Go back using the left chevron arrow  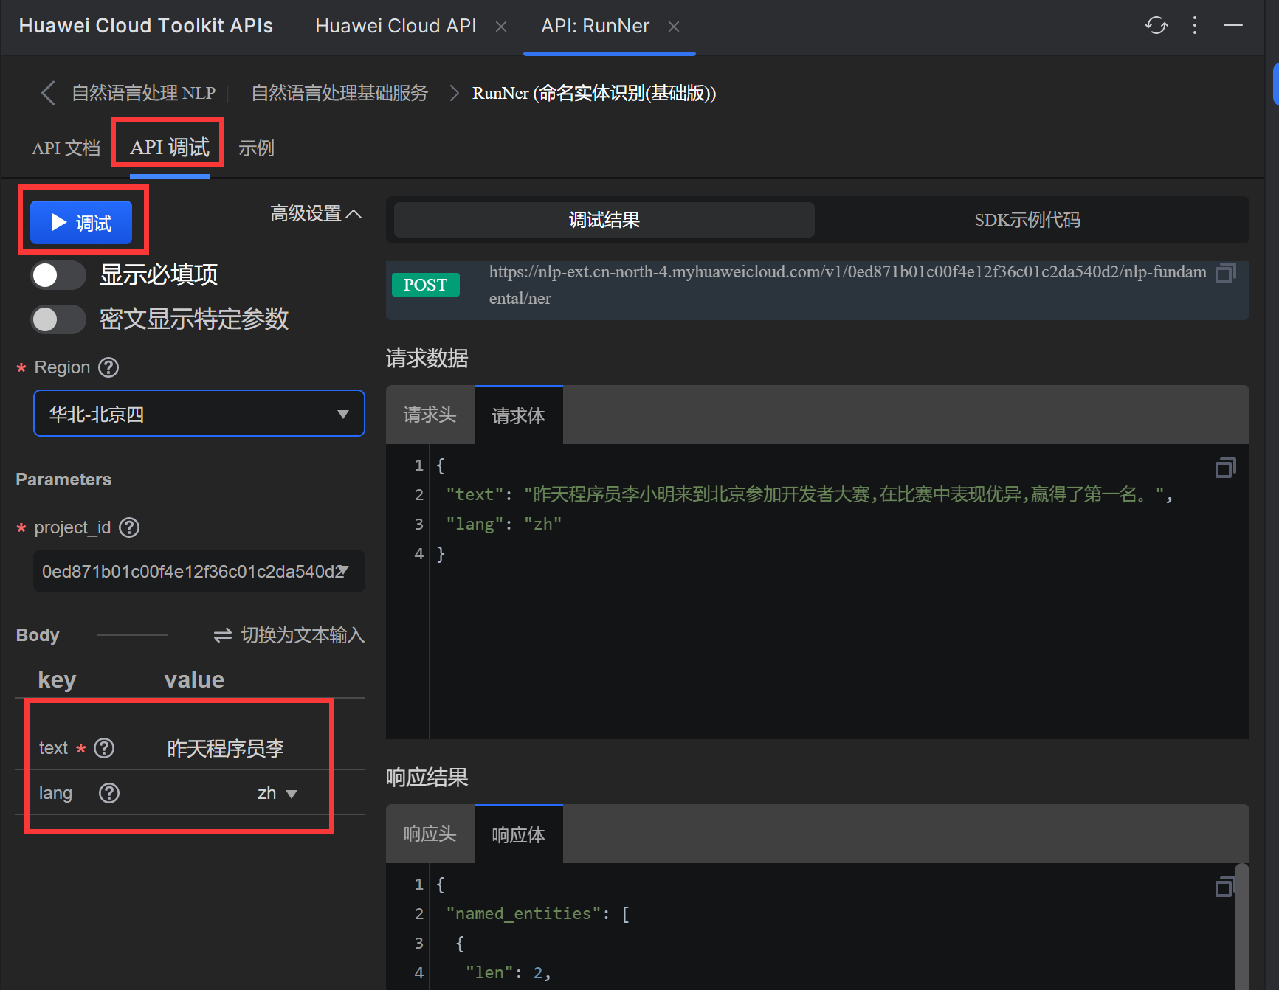(48, 93)
